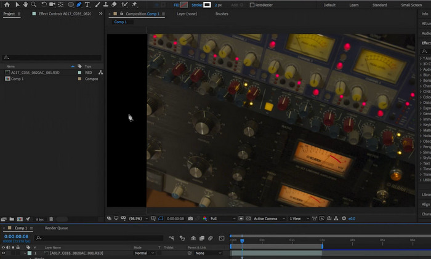The width and height of the screenshot is (431, 259).
Task: Open the Project panel tab
Action: [x=9, y=14]
